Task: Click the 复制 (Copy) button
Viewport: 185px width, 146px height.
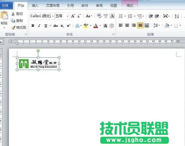Action: click(x=17, y=20)
